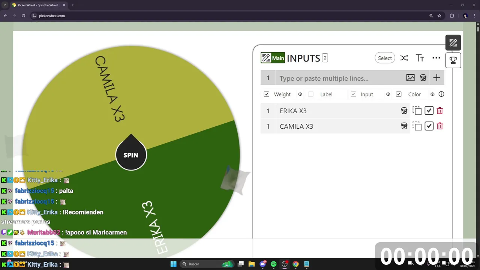
Task: Open Discord from taskbar
Action: (263, 264)
